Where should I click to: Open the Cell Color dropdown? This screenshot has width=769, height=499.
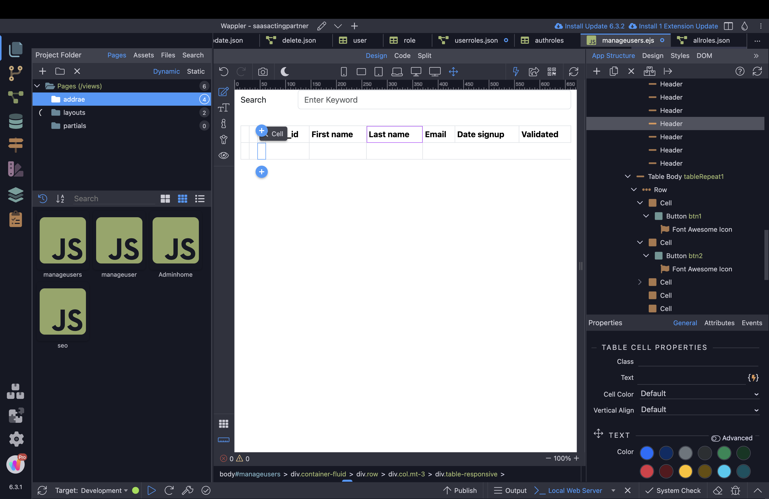(x=699, y=394)
